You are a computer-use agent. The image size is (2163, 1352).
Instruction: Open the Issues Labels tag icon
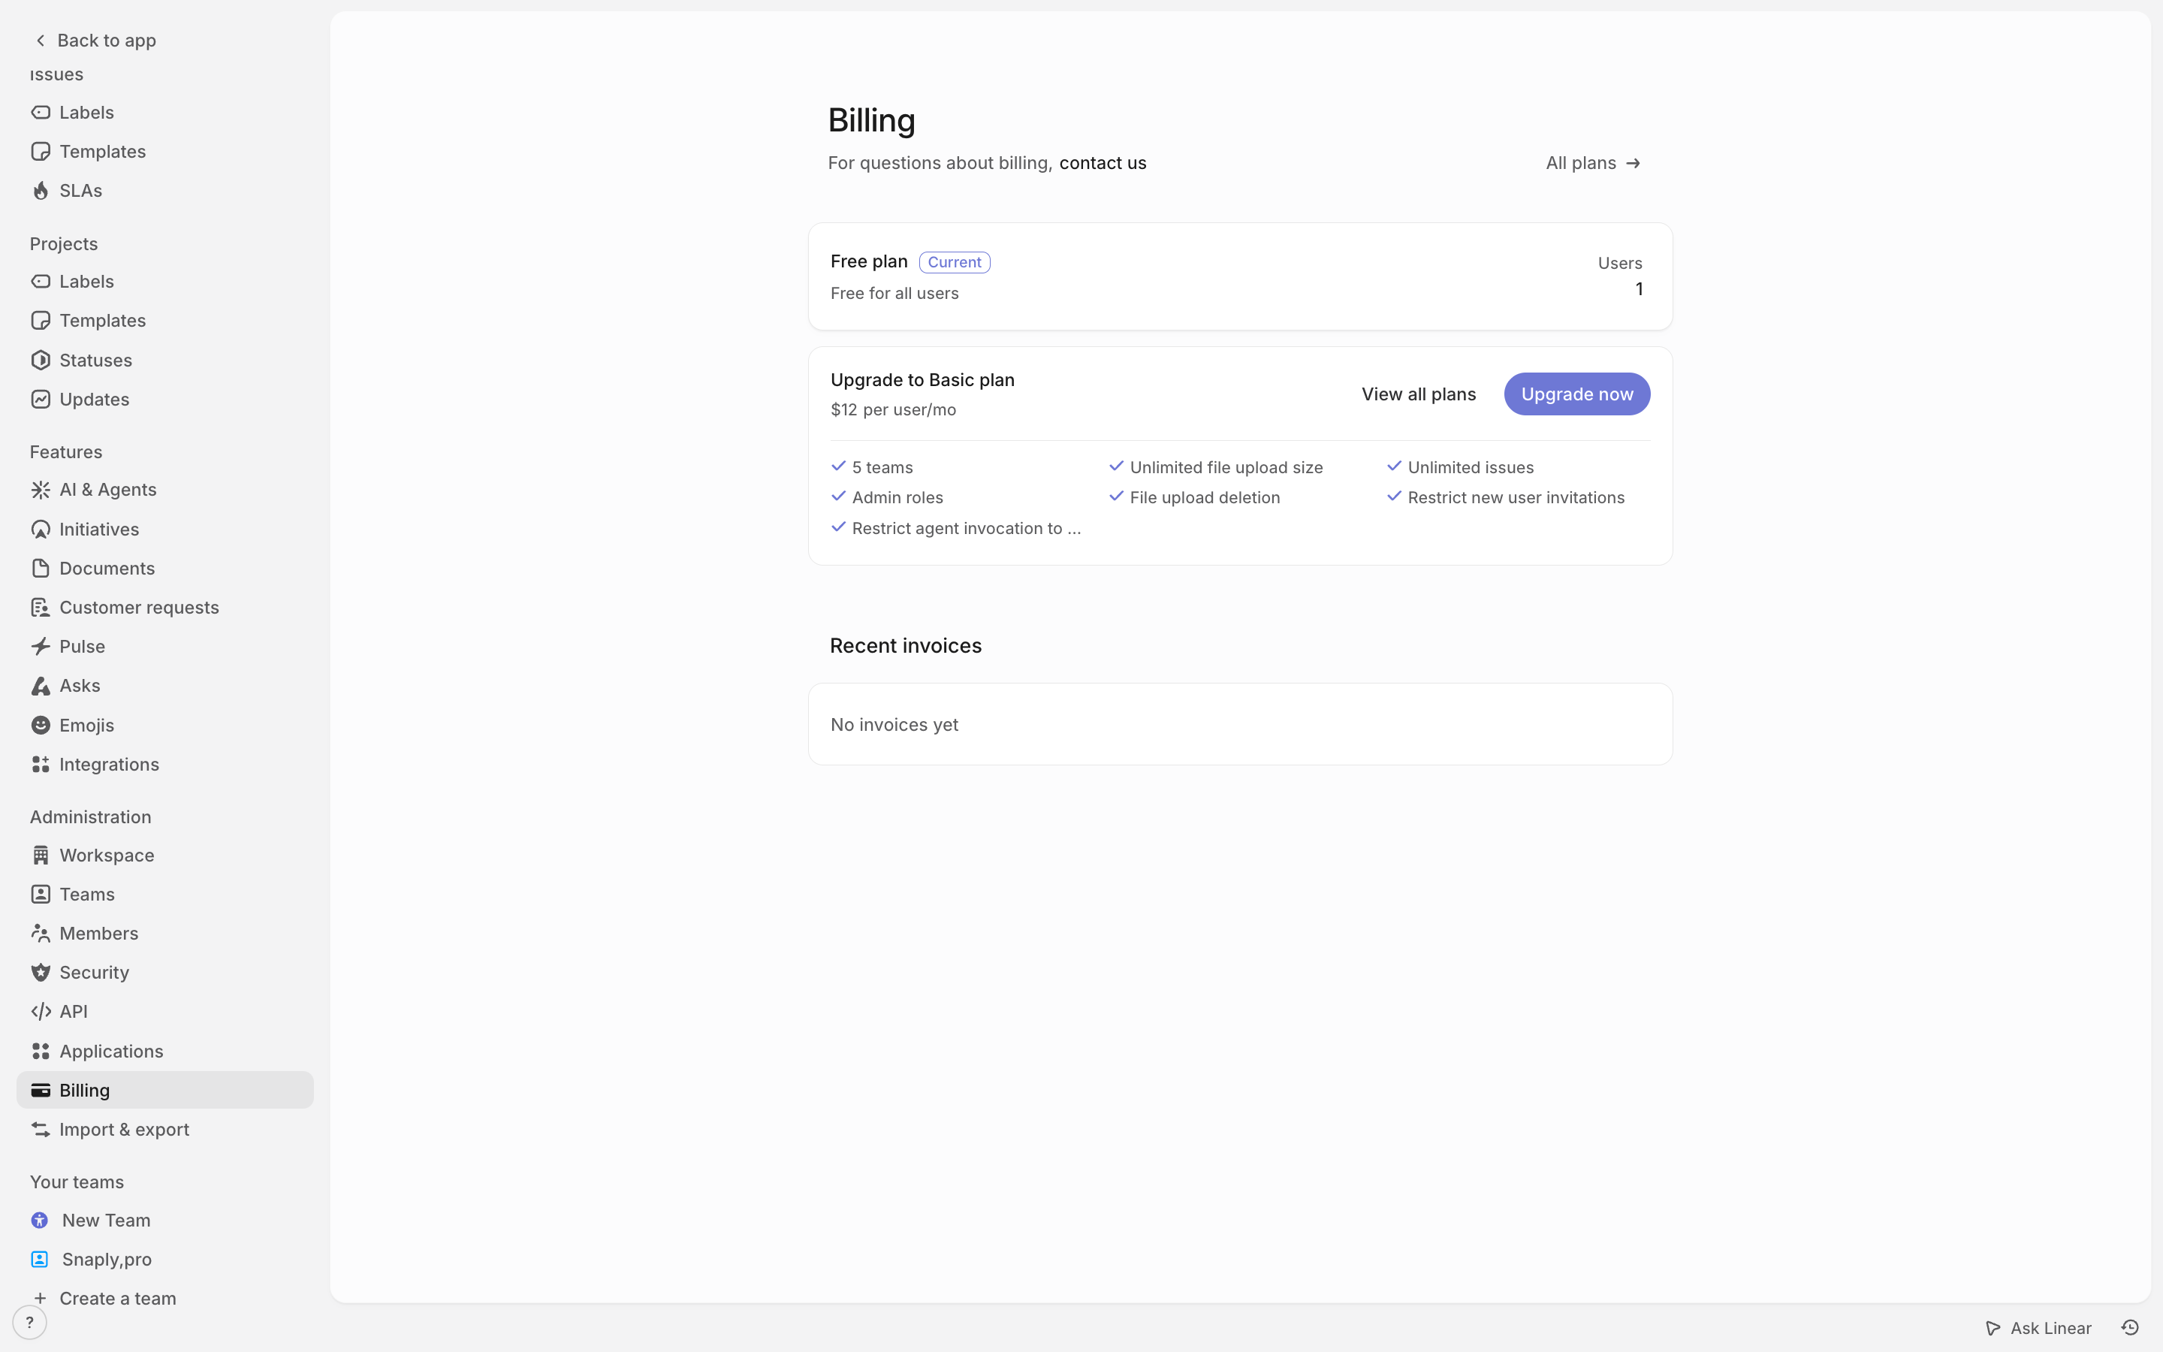(x=41, y=113)
